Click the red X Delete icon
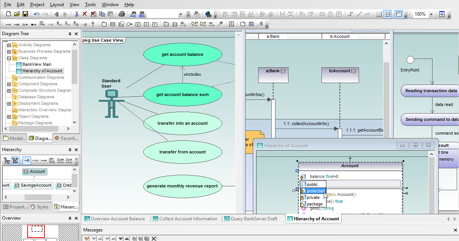Image resolution: width=459 pixels, height=241 pixels. point(85,14)
